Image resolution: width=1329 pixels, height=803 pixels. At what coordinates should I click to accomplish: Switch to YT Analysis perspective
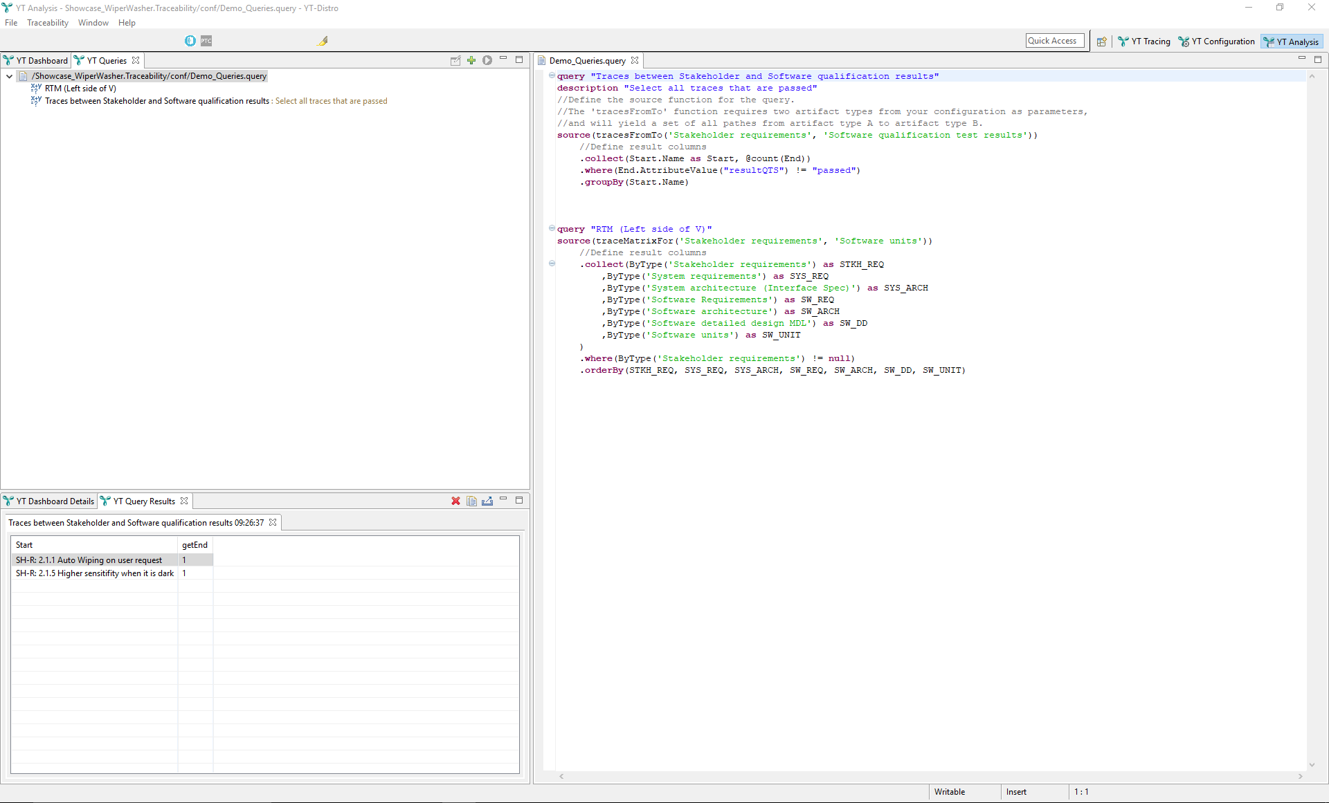click(1292, 41)
